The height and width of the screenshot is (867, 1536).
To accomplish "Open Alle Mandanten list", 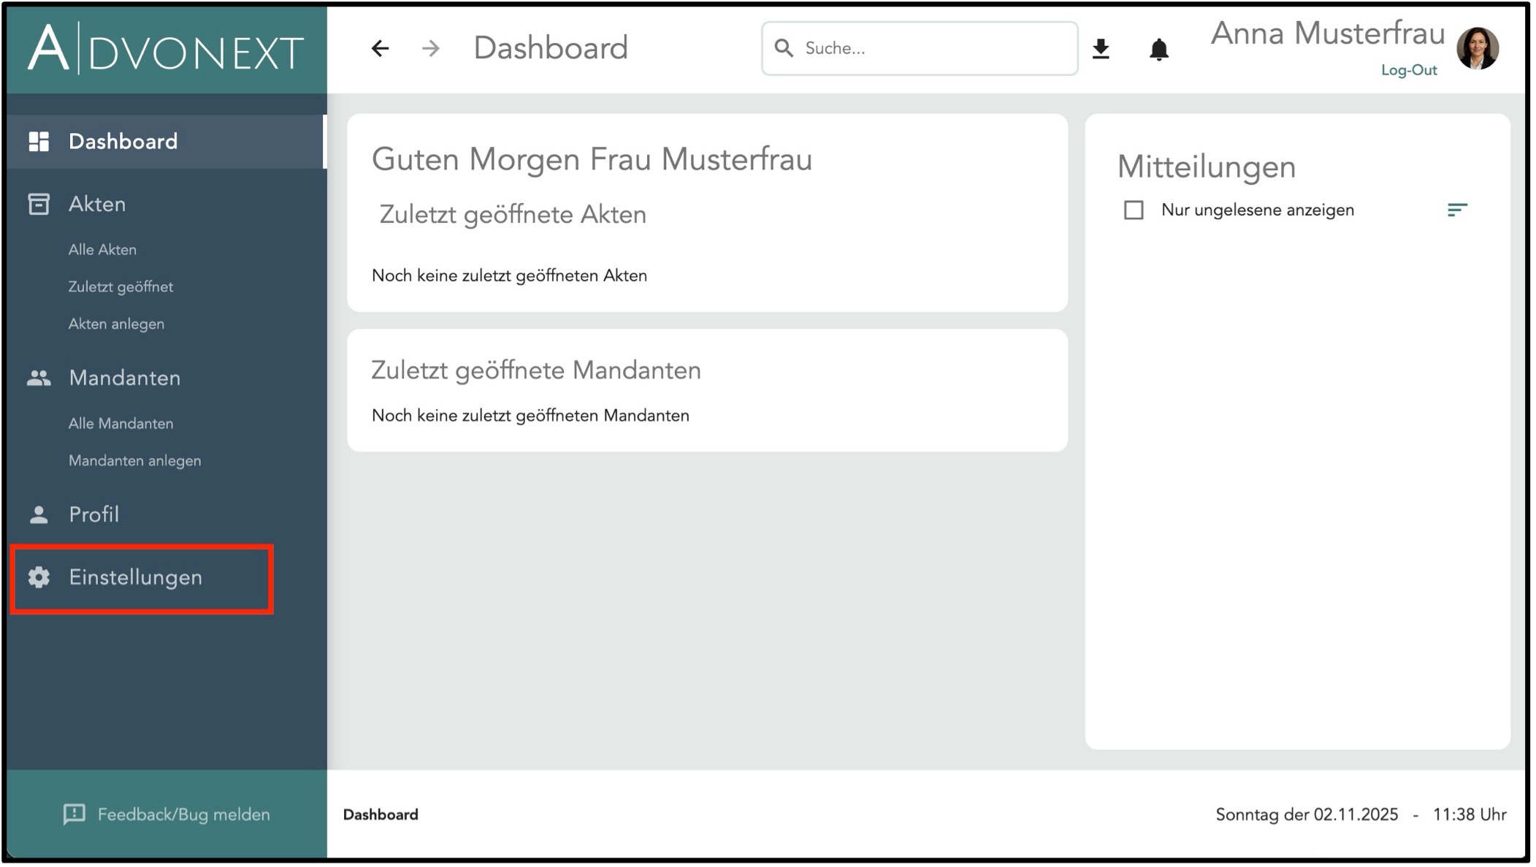I will 121,424.
